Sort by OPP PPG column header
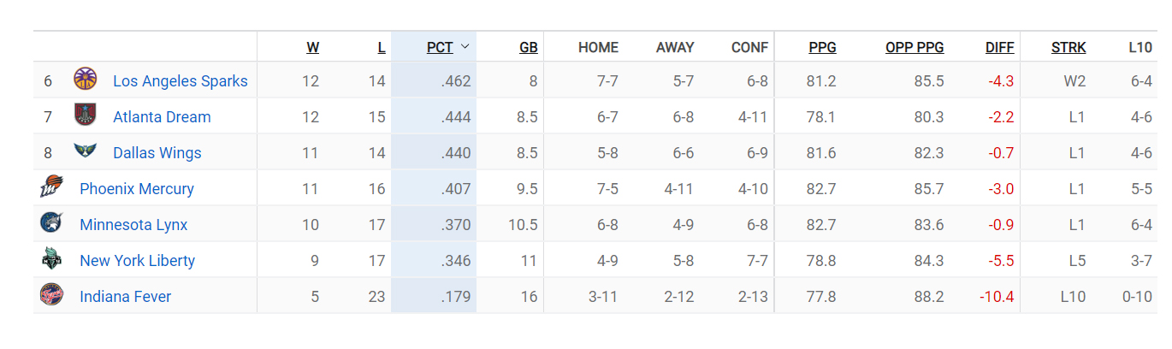The height and width of the screenshot is (349, 1172). click(915, 48)
